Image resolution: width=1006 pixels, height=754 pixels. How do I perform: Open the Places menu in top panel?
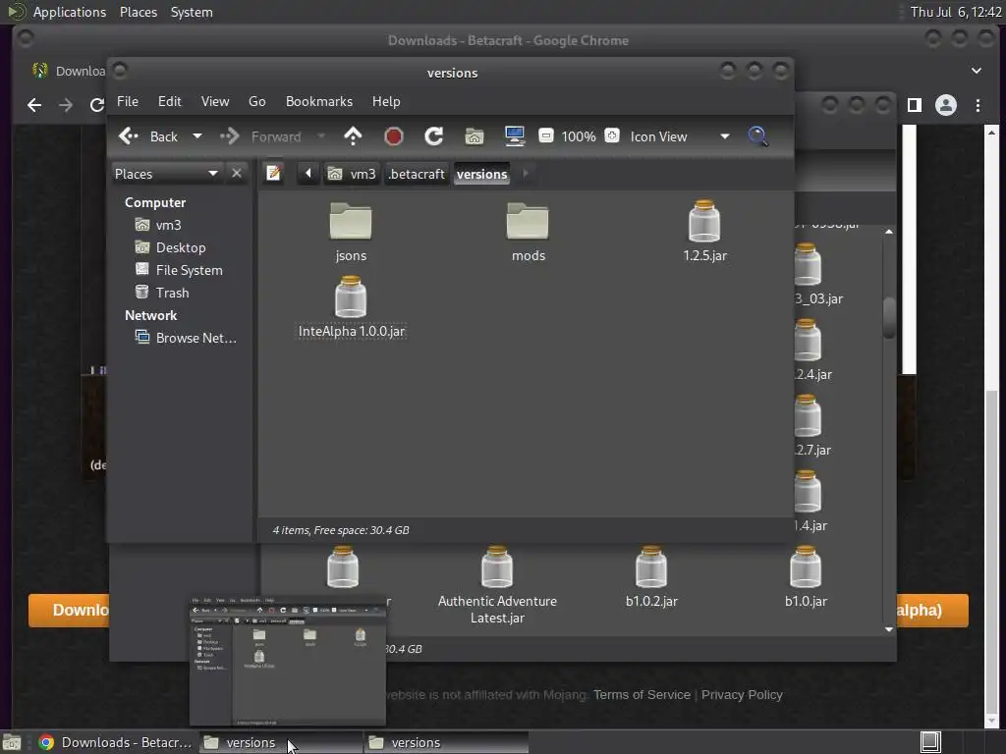[x=138, y=12]
